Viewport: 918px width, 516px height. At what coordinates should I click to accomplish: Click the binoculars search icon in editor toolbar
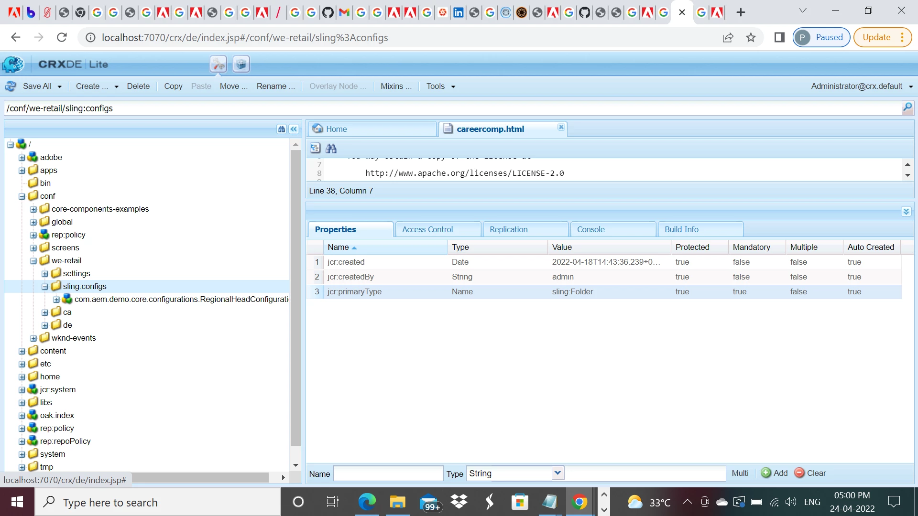331,149
